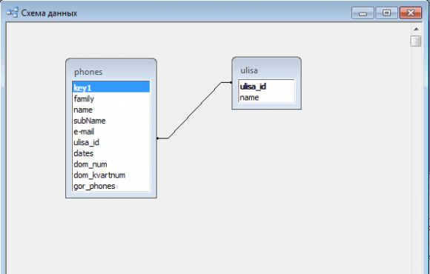Maximize the Схема данных window
The image size is (430, 274).
tap(386, 13)
